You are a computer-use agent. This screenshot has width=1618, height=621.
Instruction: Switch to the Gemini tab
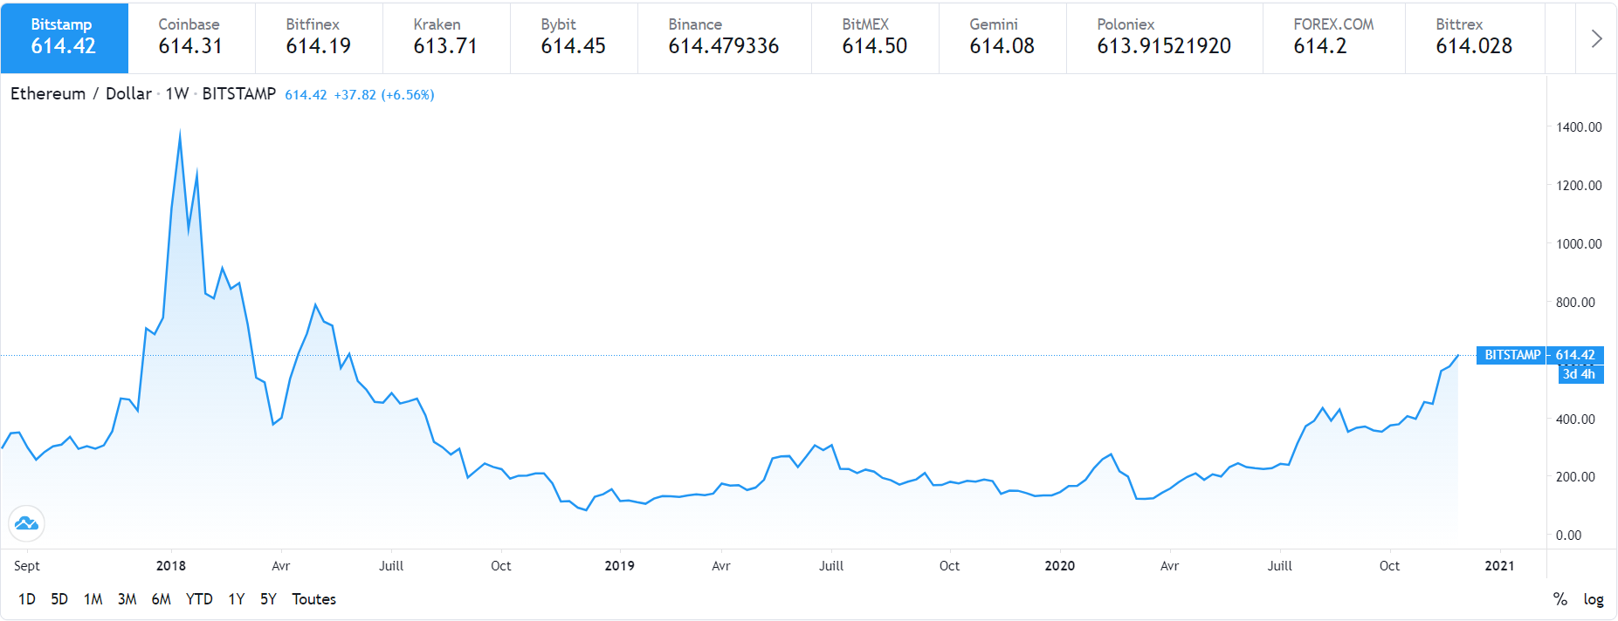coord(1003,38)
